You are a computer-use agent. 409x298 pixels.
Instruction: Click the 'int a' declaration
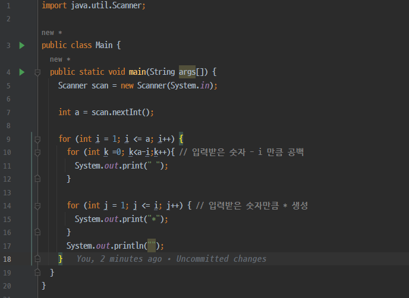(68, 112)
